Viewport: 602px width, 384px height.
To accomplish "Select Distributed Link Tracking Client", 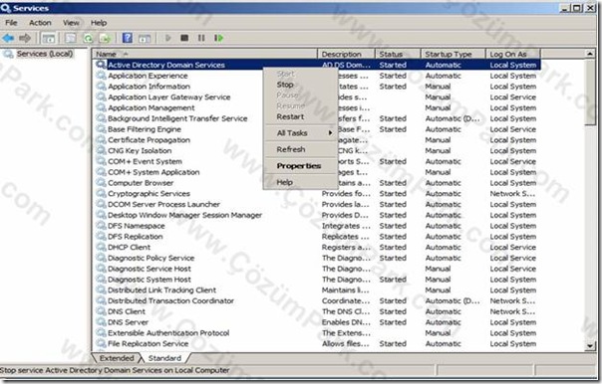I will pos(161,290).
